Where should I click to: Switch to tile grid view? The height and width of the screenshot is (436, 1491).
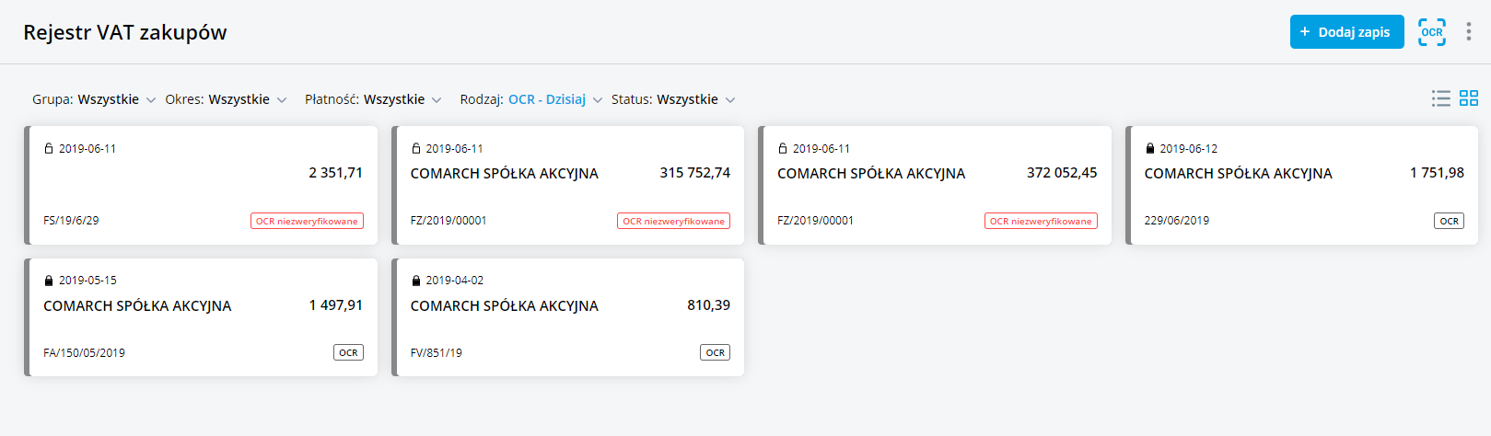pyautogui.click(x=1469, y=98)
